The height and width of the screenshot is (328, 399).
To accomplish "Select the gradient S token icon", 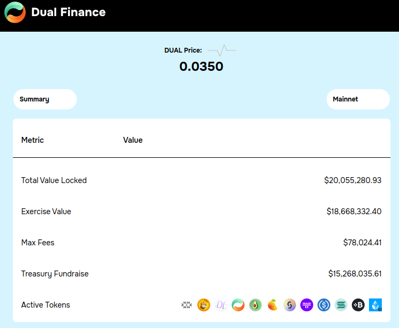I will coord(290,305).
